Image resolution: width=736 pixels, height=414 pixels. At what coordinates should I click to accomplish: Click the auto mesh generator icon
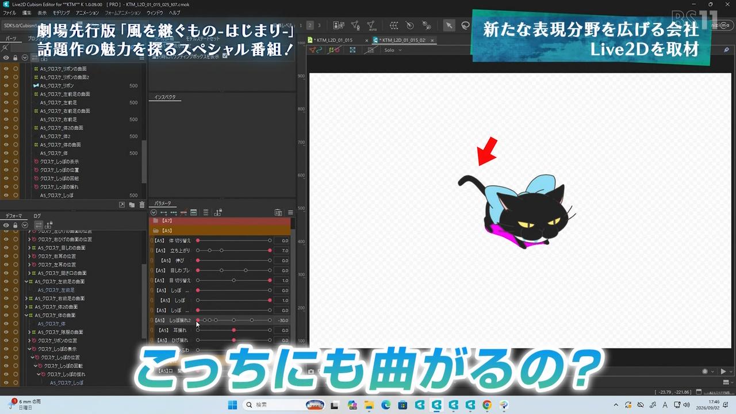[371, 25]
